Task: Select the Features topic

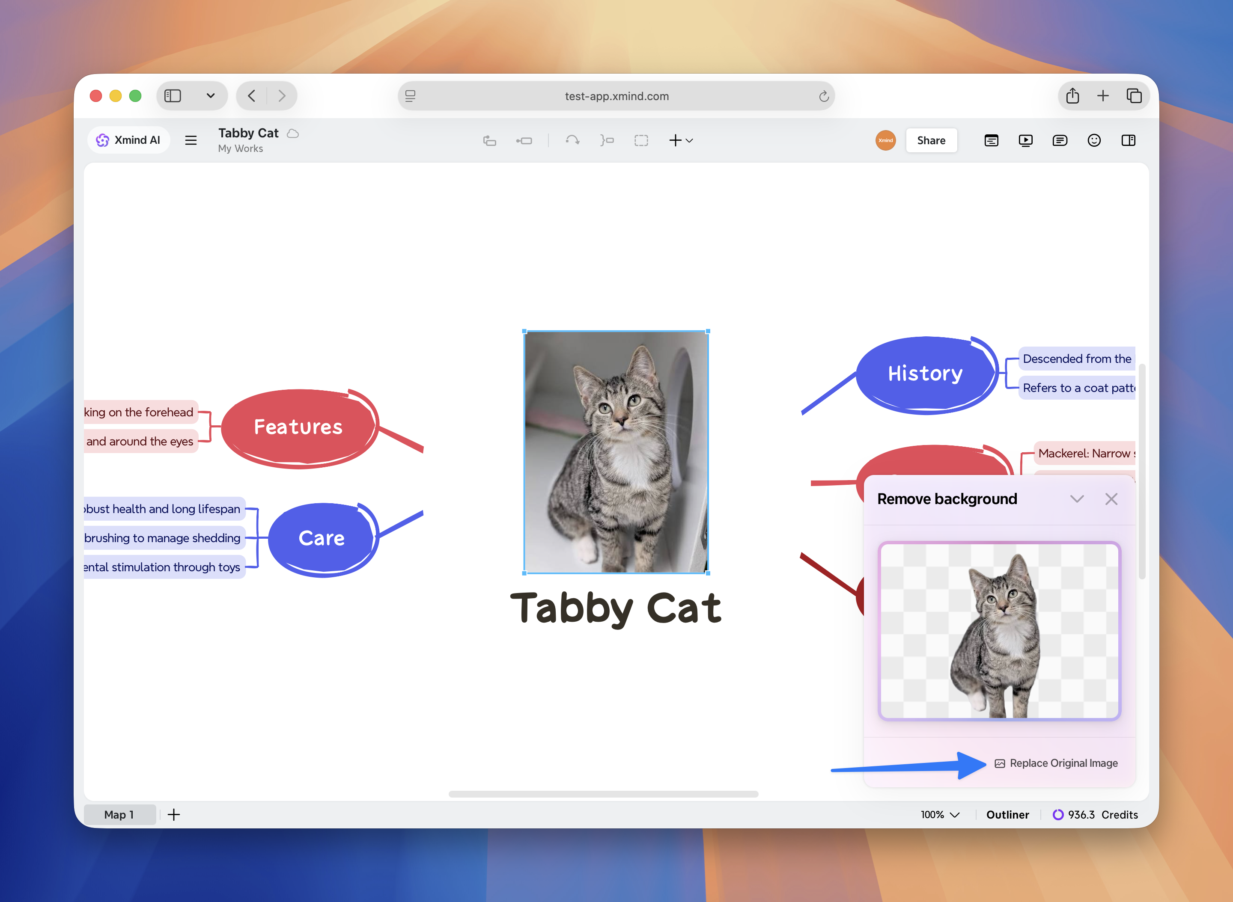Action: pos(299,427)
